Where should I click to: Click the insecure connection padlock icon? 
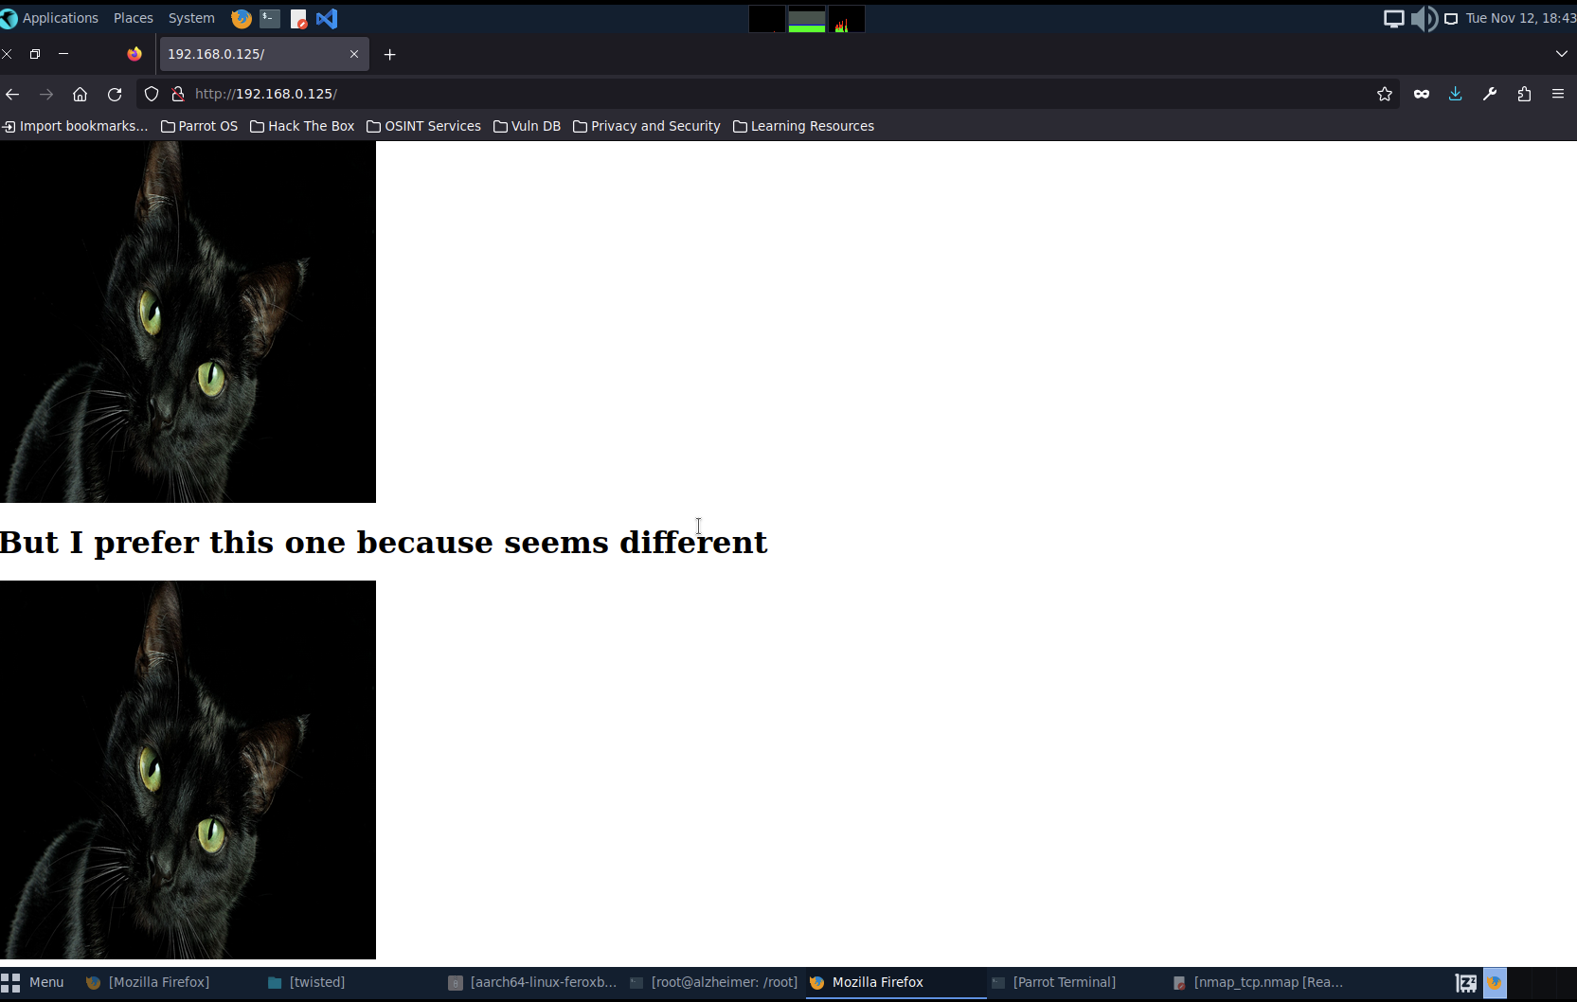pyautogui.click(x=177, y=94)
